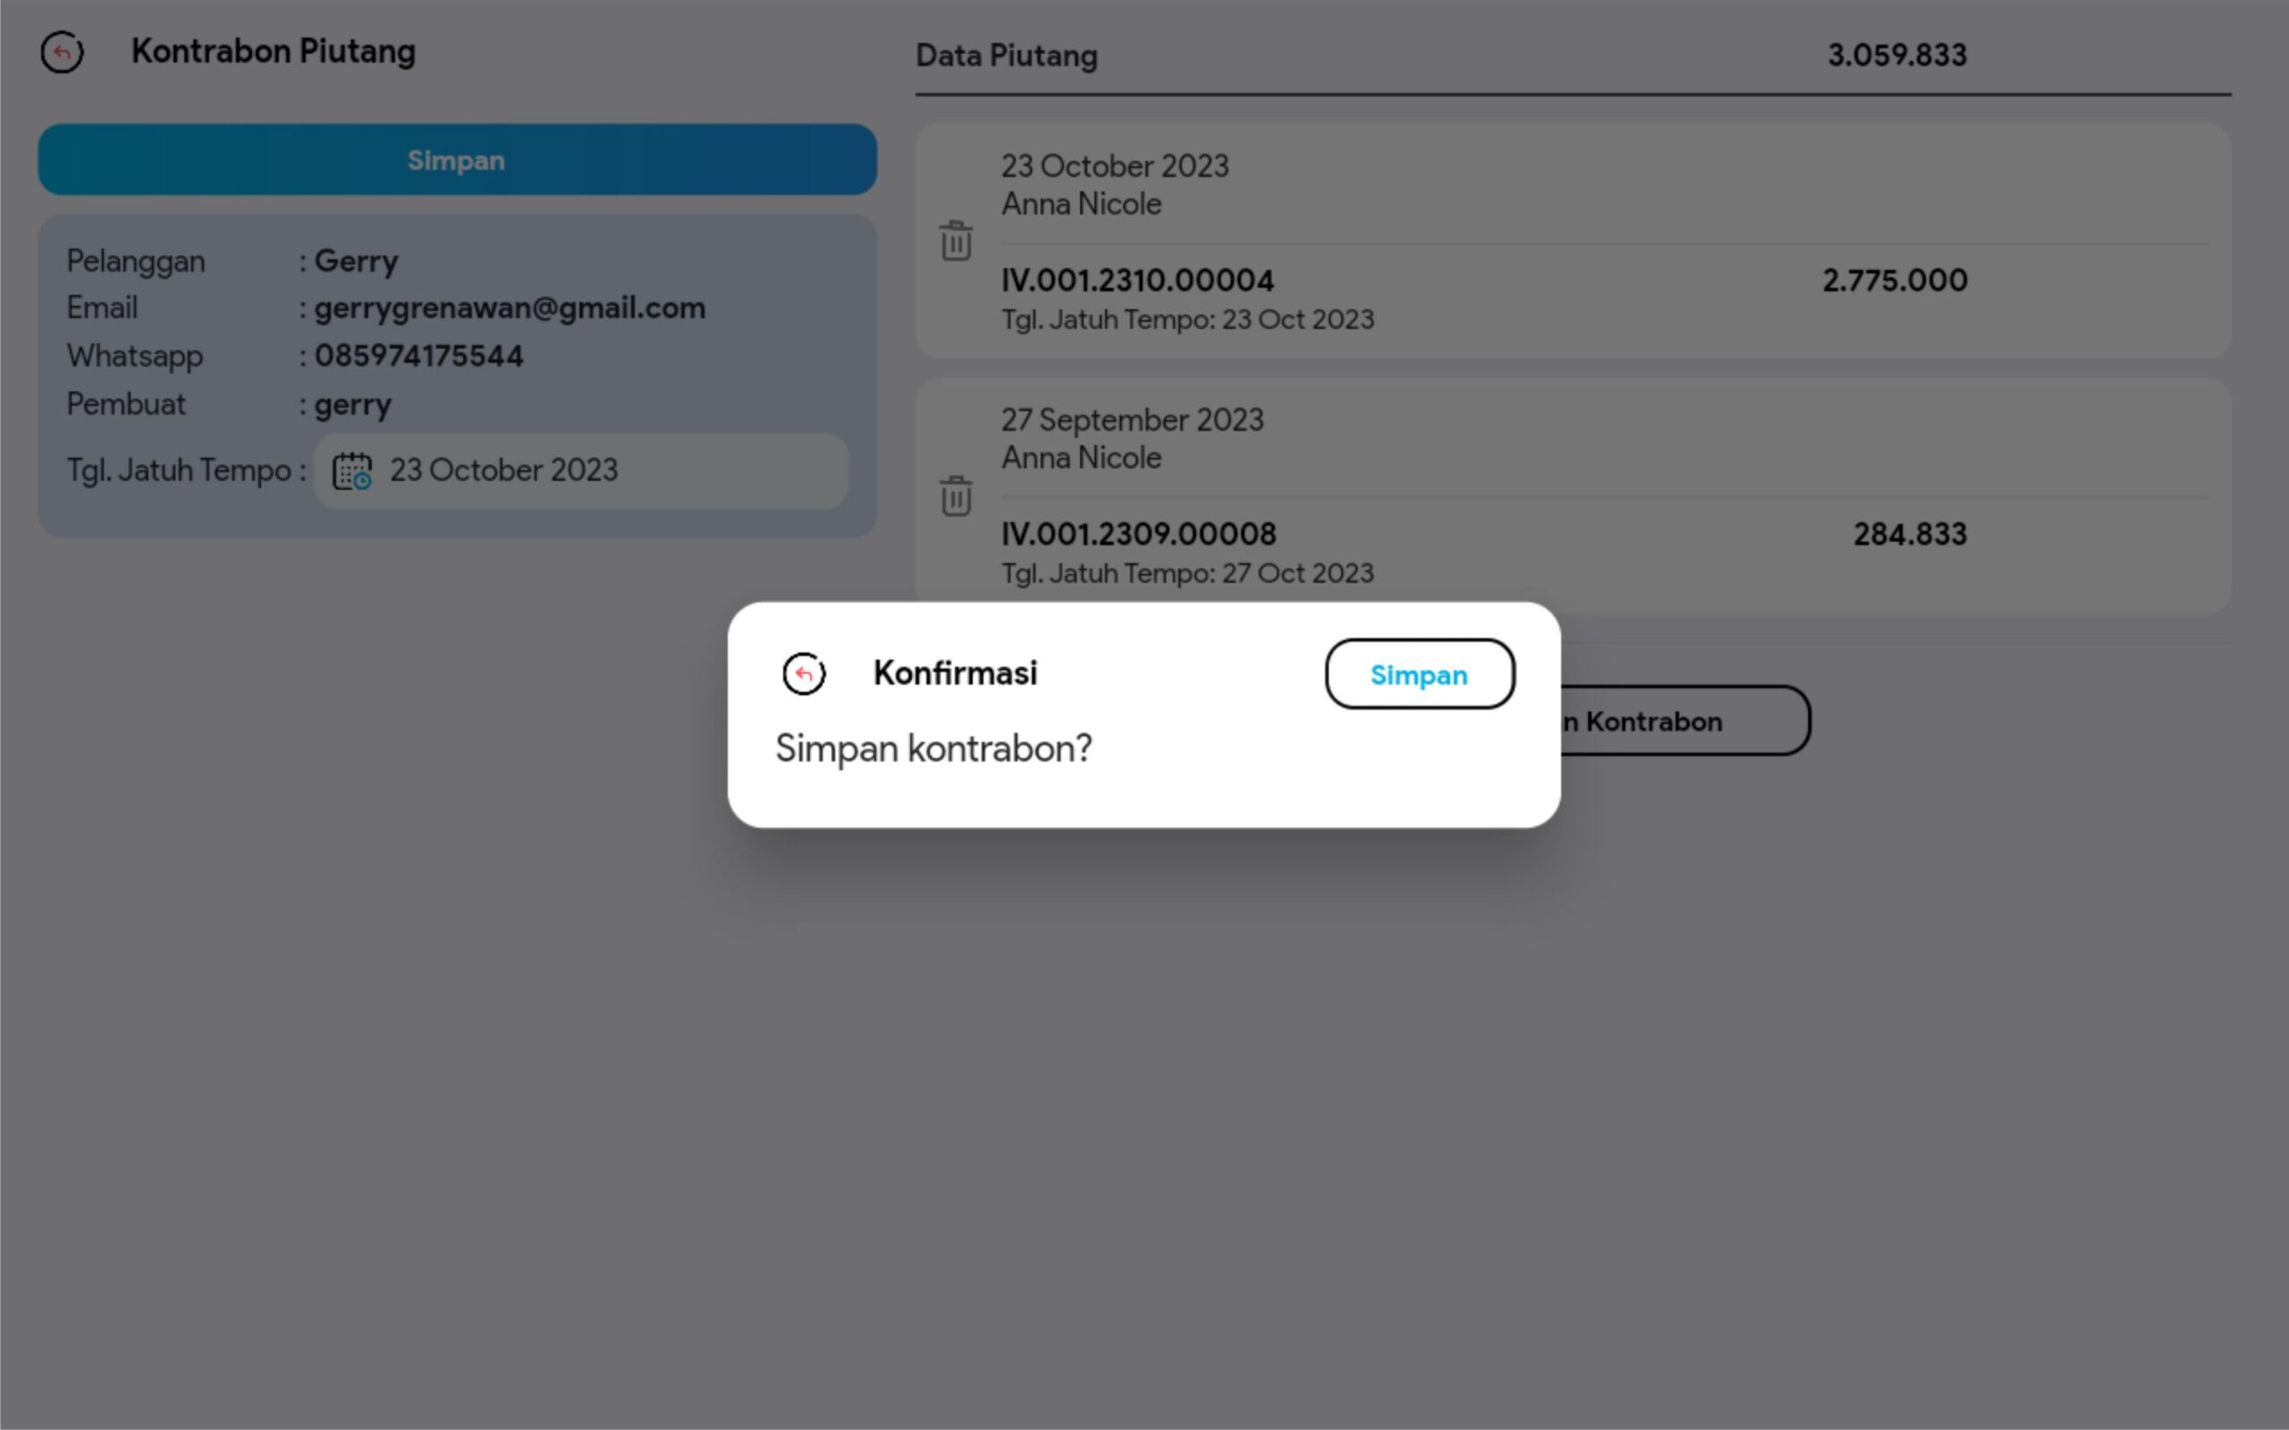Confirm with Simpan button in dialog

point(1419,674)
